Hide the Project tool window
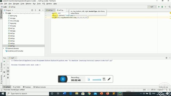 43,10
